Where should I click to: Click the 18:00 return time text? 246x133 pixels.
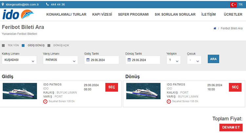211,89
